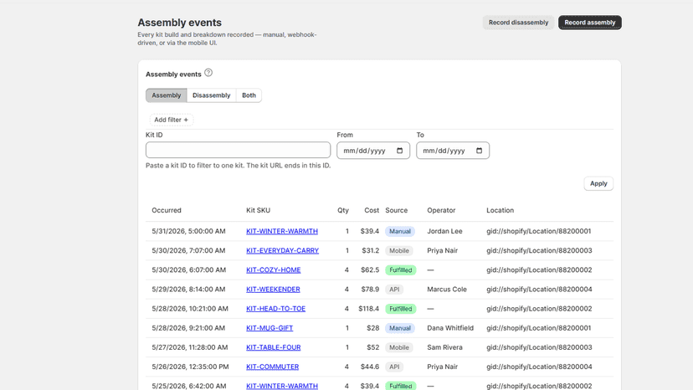
Task: Click the Location column header
Action: pos(500,210)
